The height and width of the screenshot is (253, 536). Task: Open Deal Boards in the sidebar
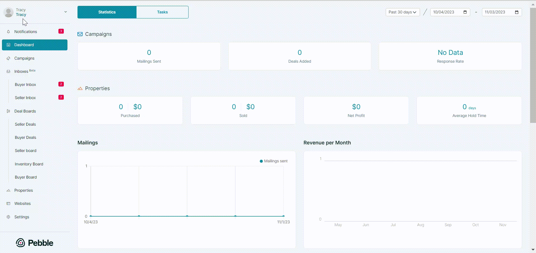(x=35, y=111)
